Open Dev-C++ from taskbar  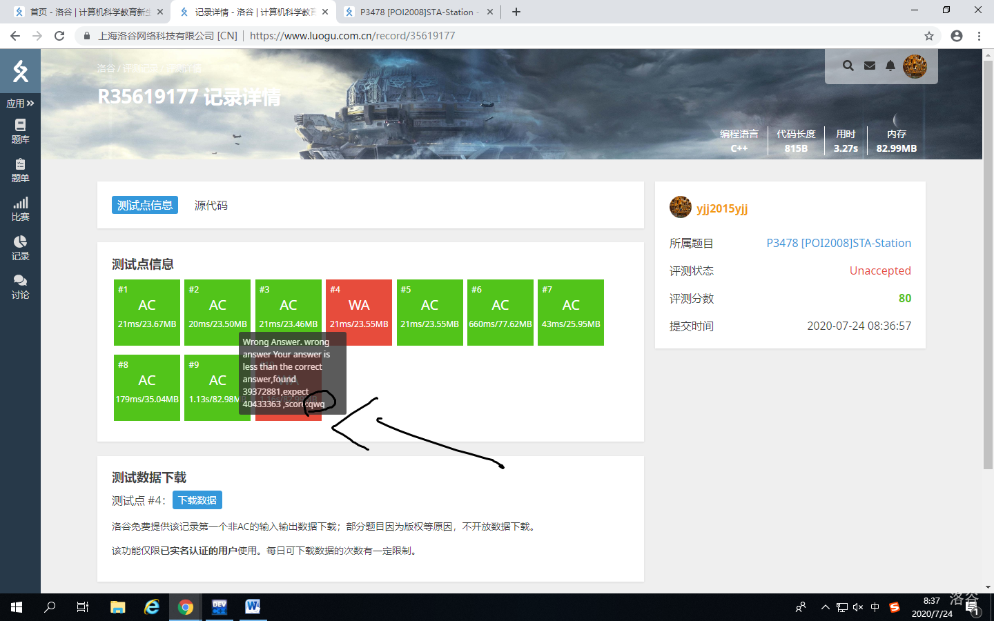click(x=220, y=607)
